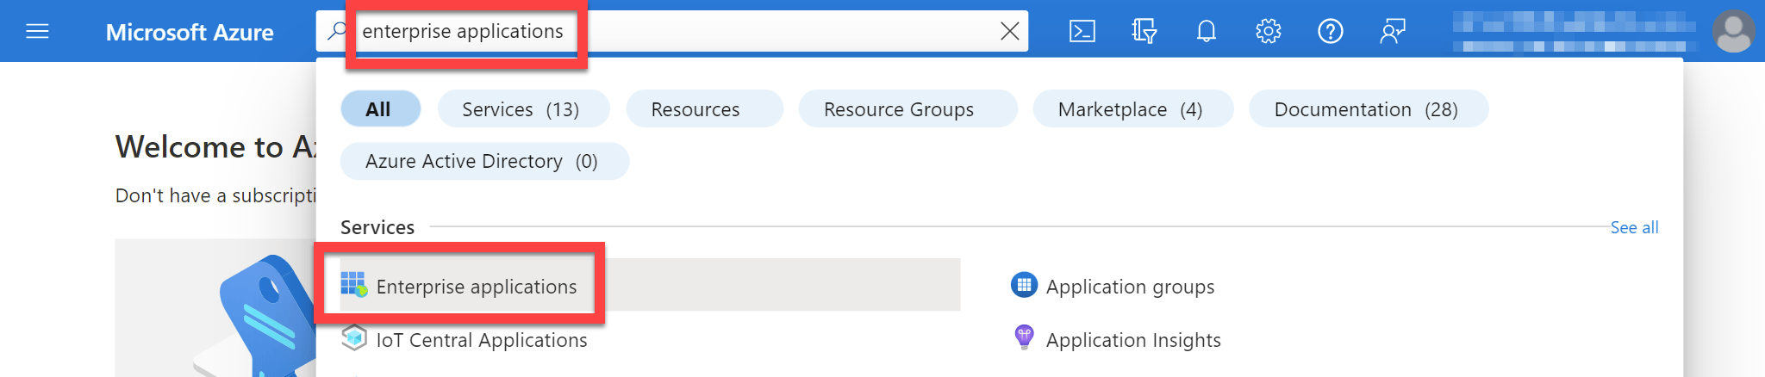
Task: Open the Directories and subscriptions filter
Action: pos(1144,32)
